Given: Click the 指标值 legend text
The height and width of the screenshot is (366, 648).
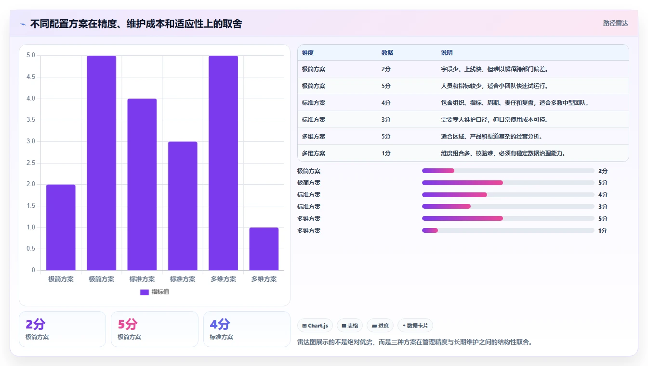Looking at the screenshot, I should pos(160,292).
